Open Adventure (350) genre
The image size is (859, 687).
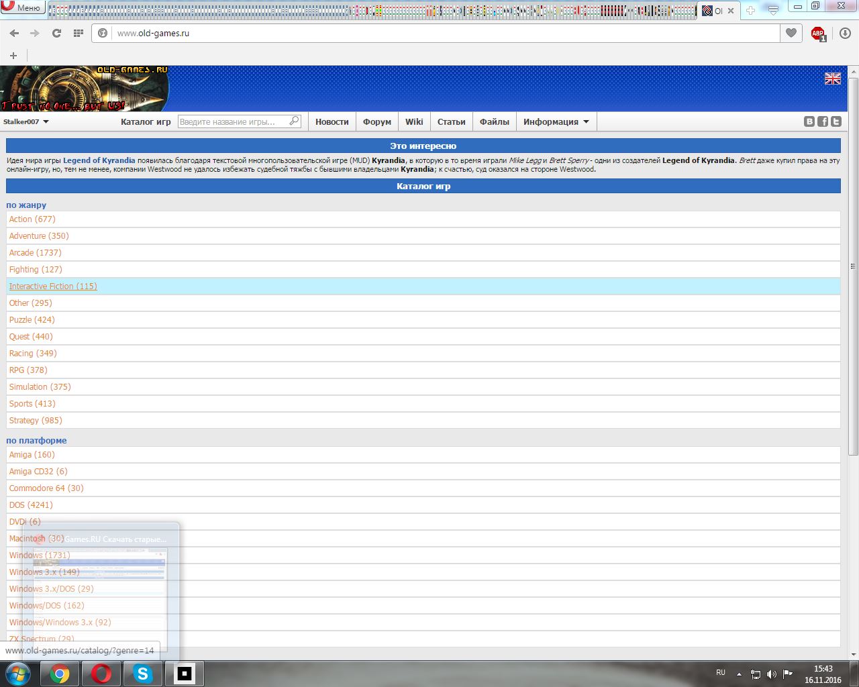pos(39,236)
